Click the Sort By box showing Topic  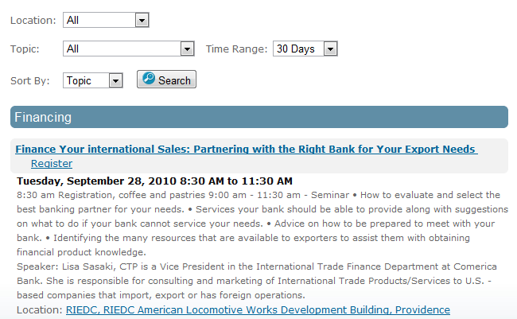click(x=92, y=80)
